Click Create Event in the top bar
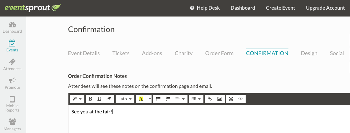 281,8
